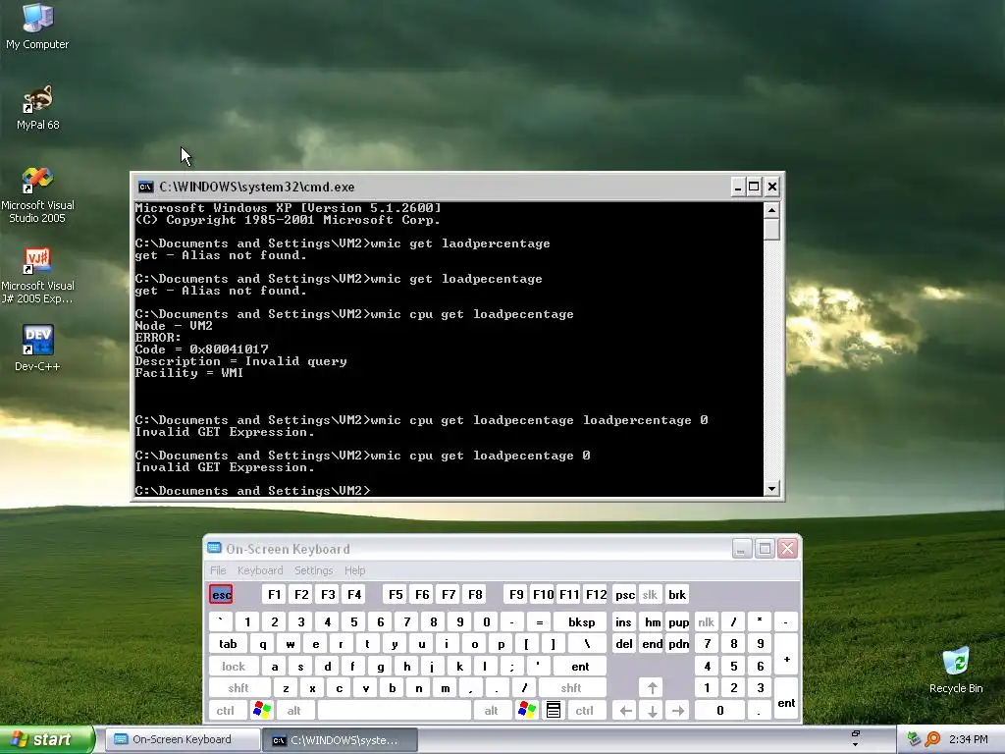Click the 2:34 PM taskbar clock
This screenshot has width=1005, height=754.
tap(968, 739)
